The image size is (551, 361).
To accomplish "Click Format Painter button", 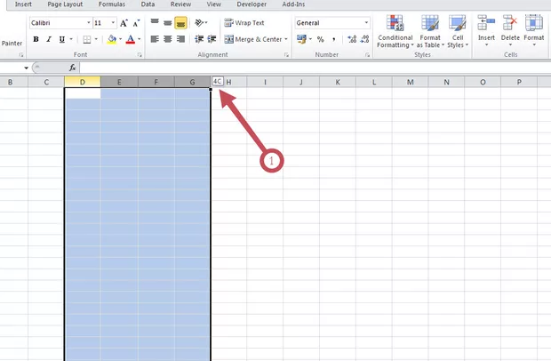I will tap(12, 43).
